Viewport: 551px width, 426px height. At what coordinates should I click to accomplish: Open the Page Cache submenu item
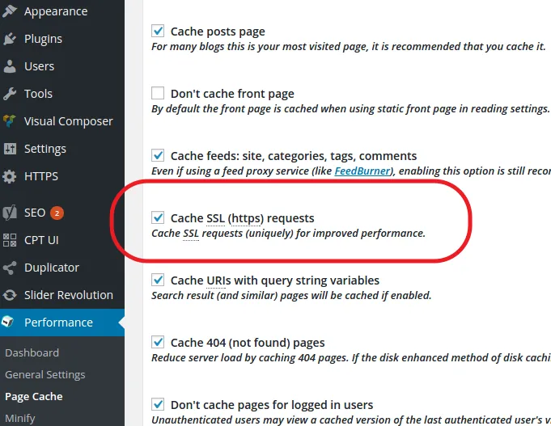(x=33, y=396)
